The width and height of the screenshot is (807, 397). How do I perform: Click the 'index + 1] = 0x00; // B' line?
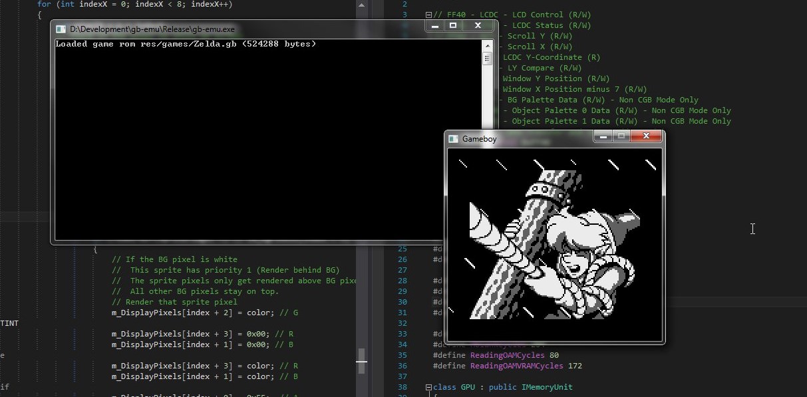click(x=205, y=344)
